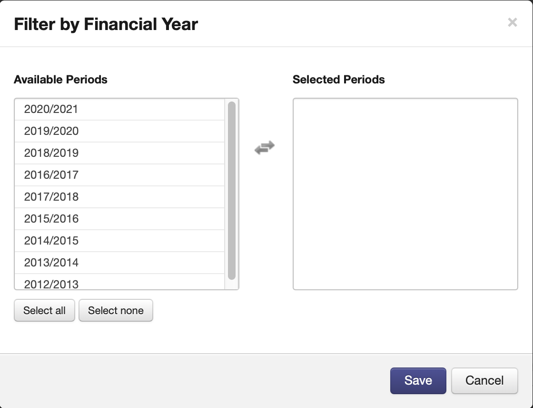Click inside the empty Selected Periods box
The width and height of the screenshot is (533, 408).
tap(405, 194)
